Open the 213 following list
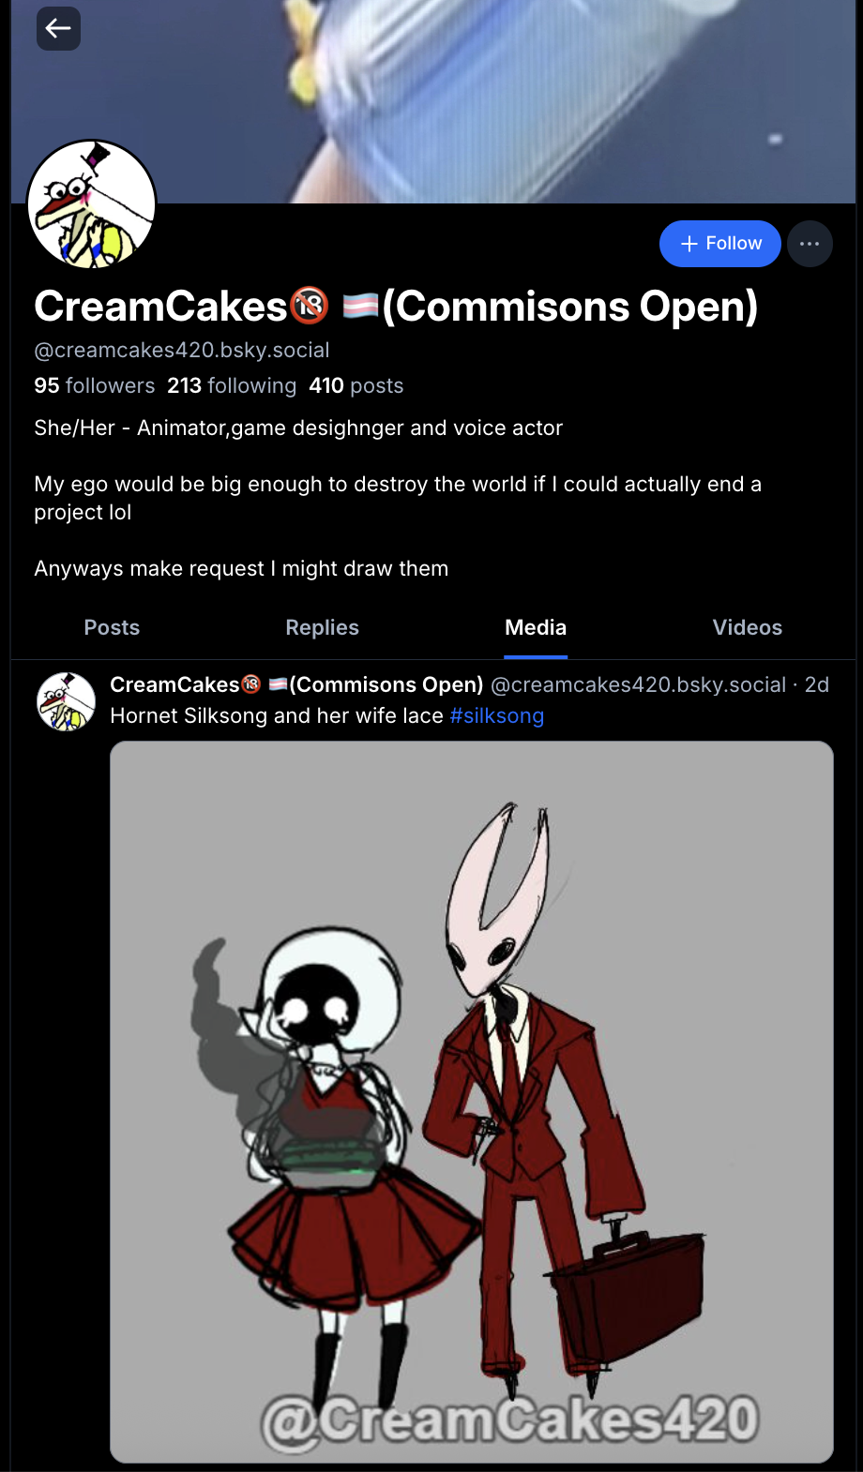 point(232,385)
